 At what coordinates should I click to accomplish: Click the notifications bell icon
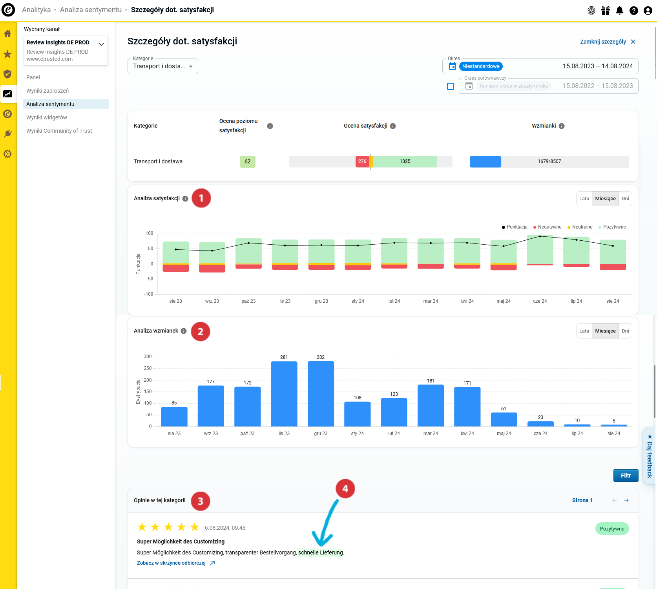620,11
